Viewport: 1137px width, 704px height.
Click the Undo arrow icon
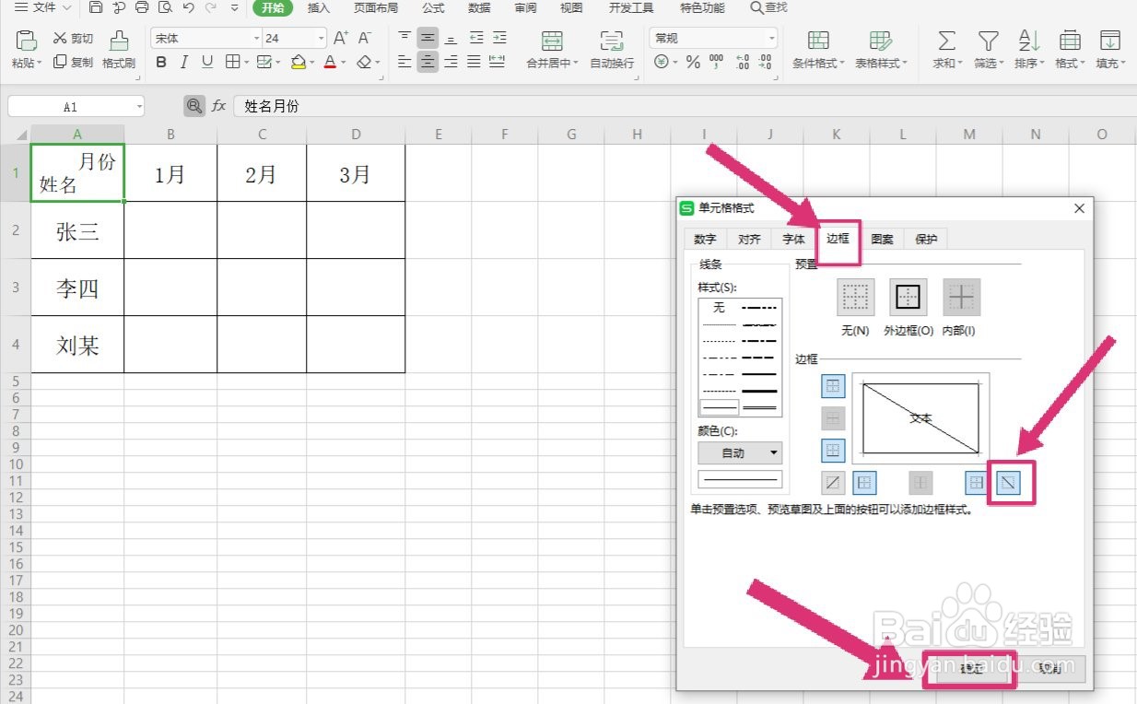(189, 7)
